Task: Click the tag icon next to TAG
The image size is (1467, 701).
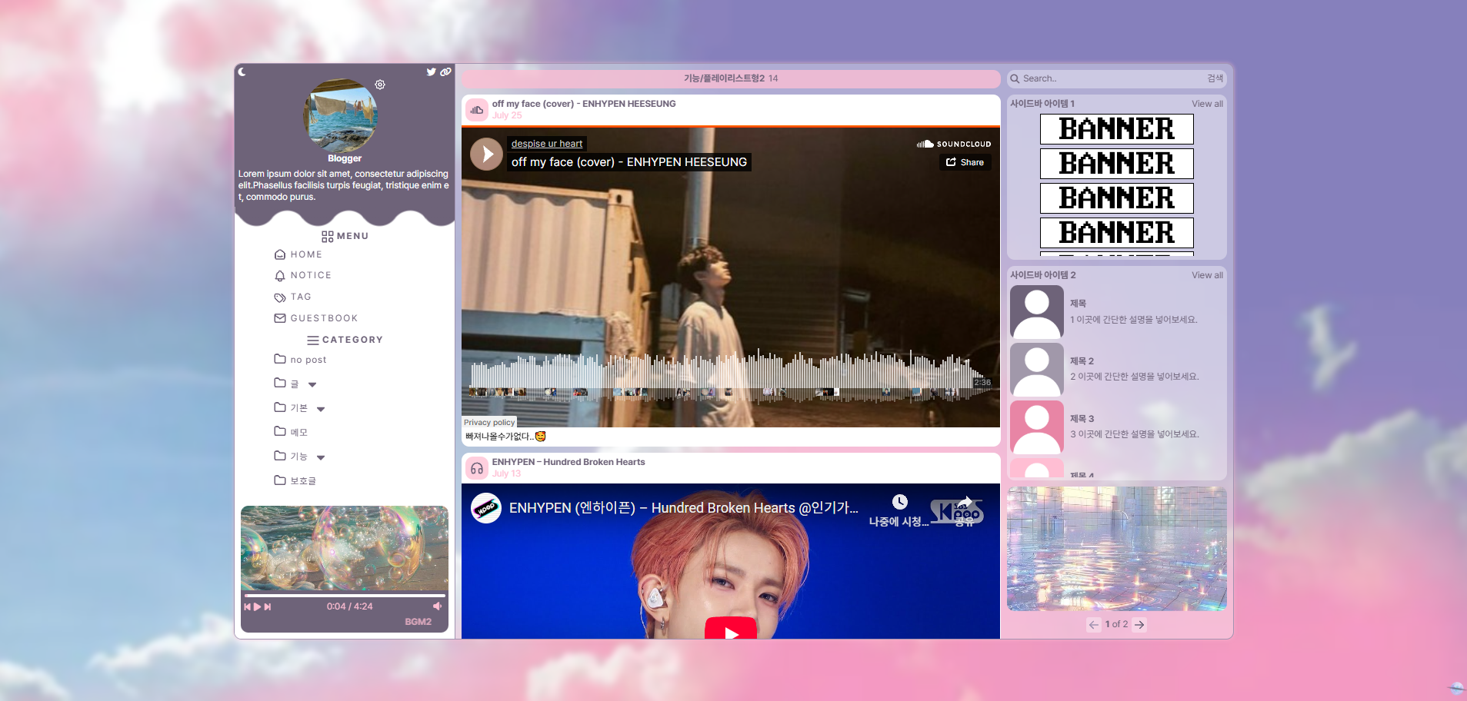Action: click(280, 297)
